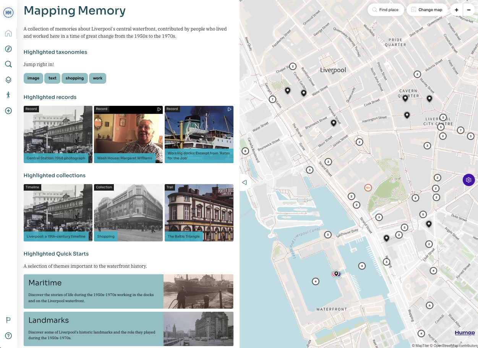The width and height of the screenshot is (478, 348).
Task: Click the home icon in sidebar
Action: click(x=8, y=33)
